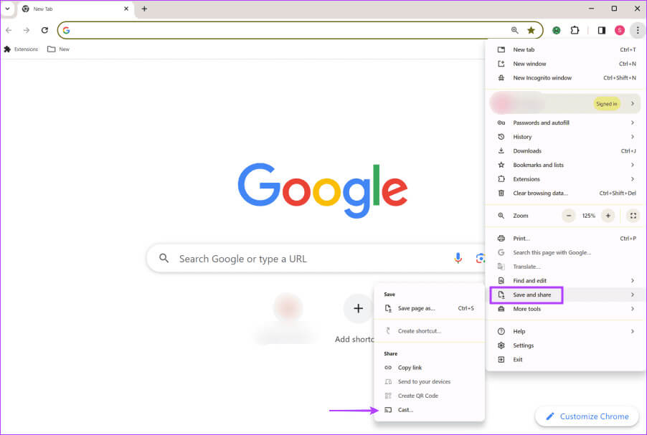Expand the Extensions submenu in the menu
Viewport: 647px width, 435px height.
coord(566,179)
